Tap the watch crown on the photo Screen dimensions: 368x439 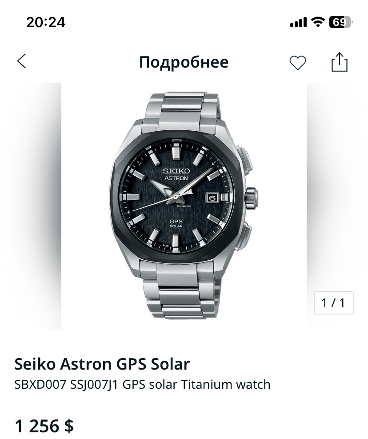pos(251,196)
